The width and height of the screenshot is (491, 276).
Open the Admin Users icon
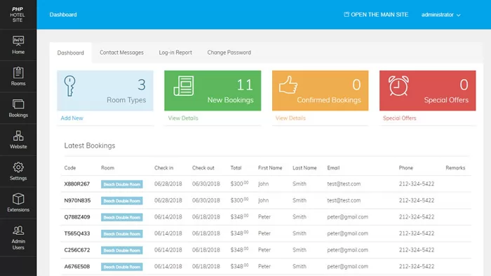point(18,230)
